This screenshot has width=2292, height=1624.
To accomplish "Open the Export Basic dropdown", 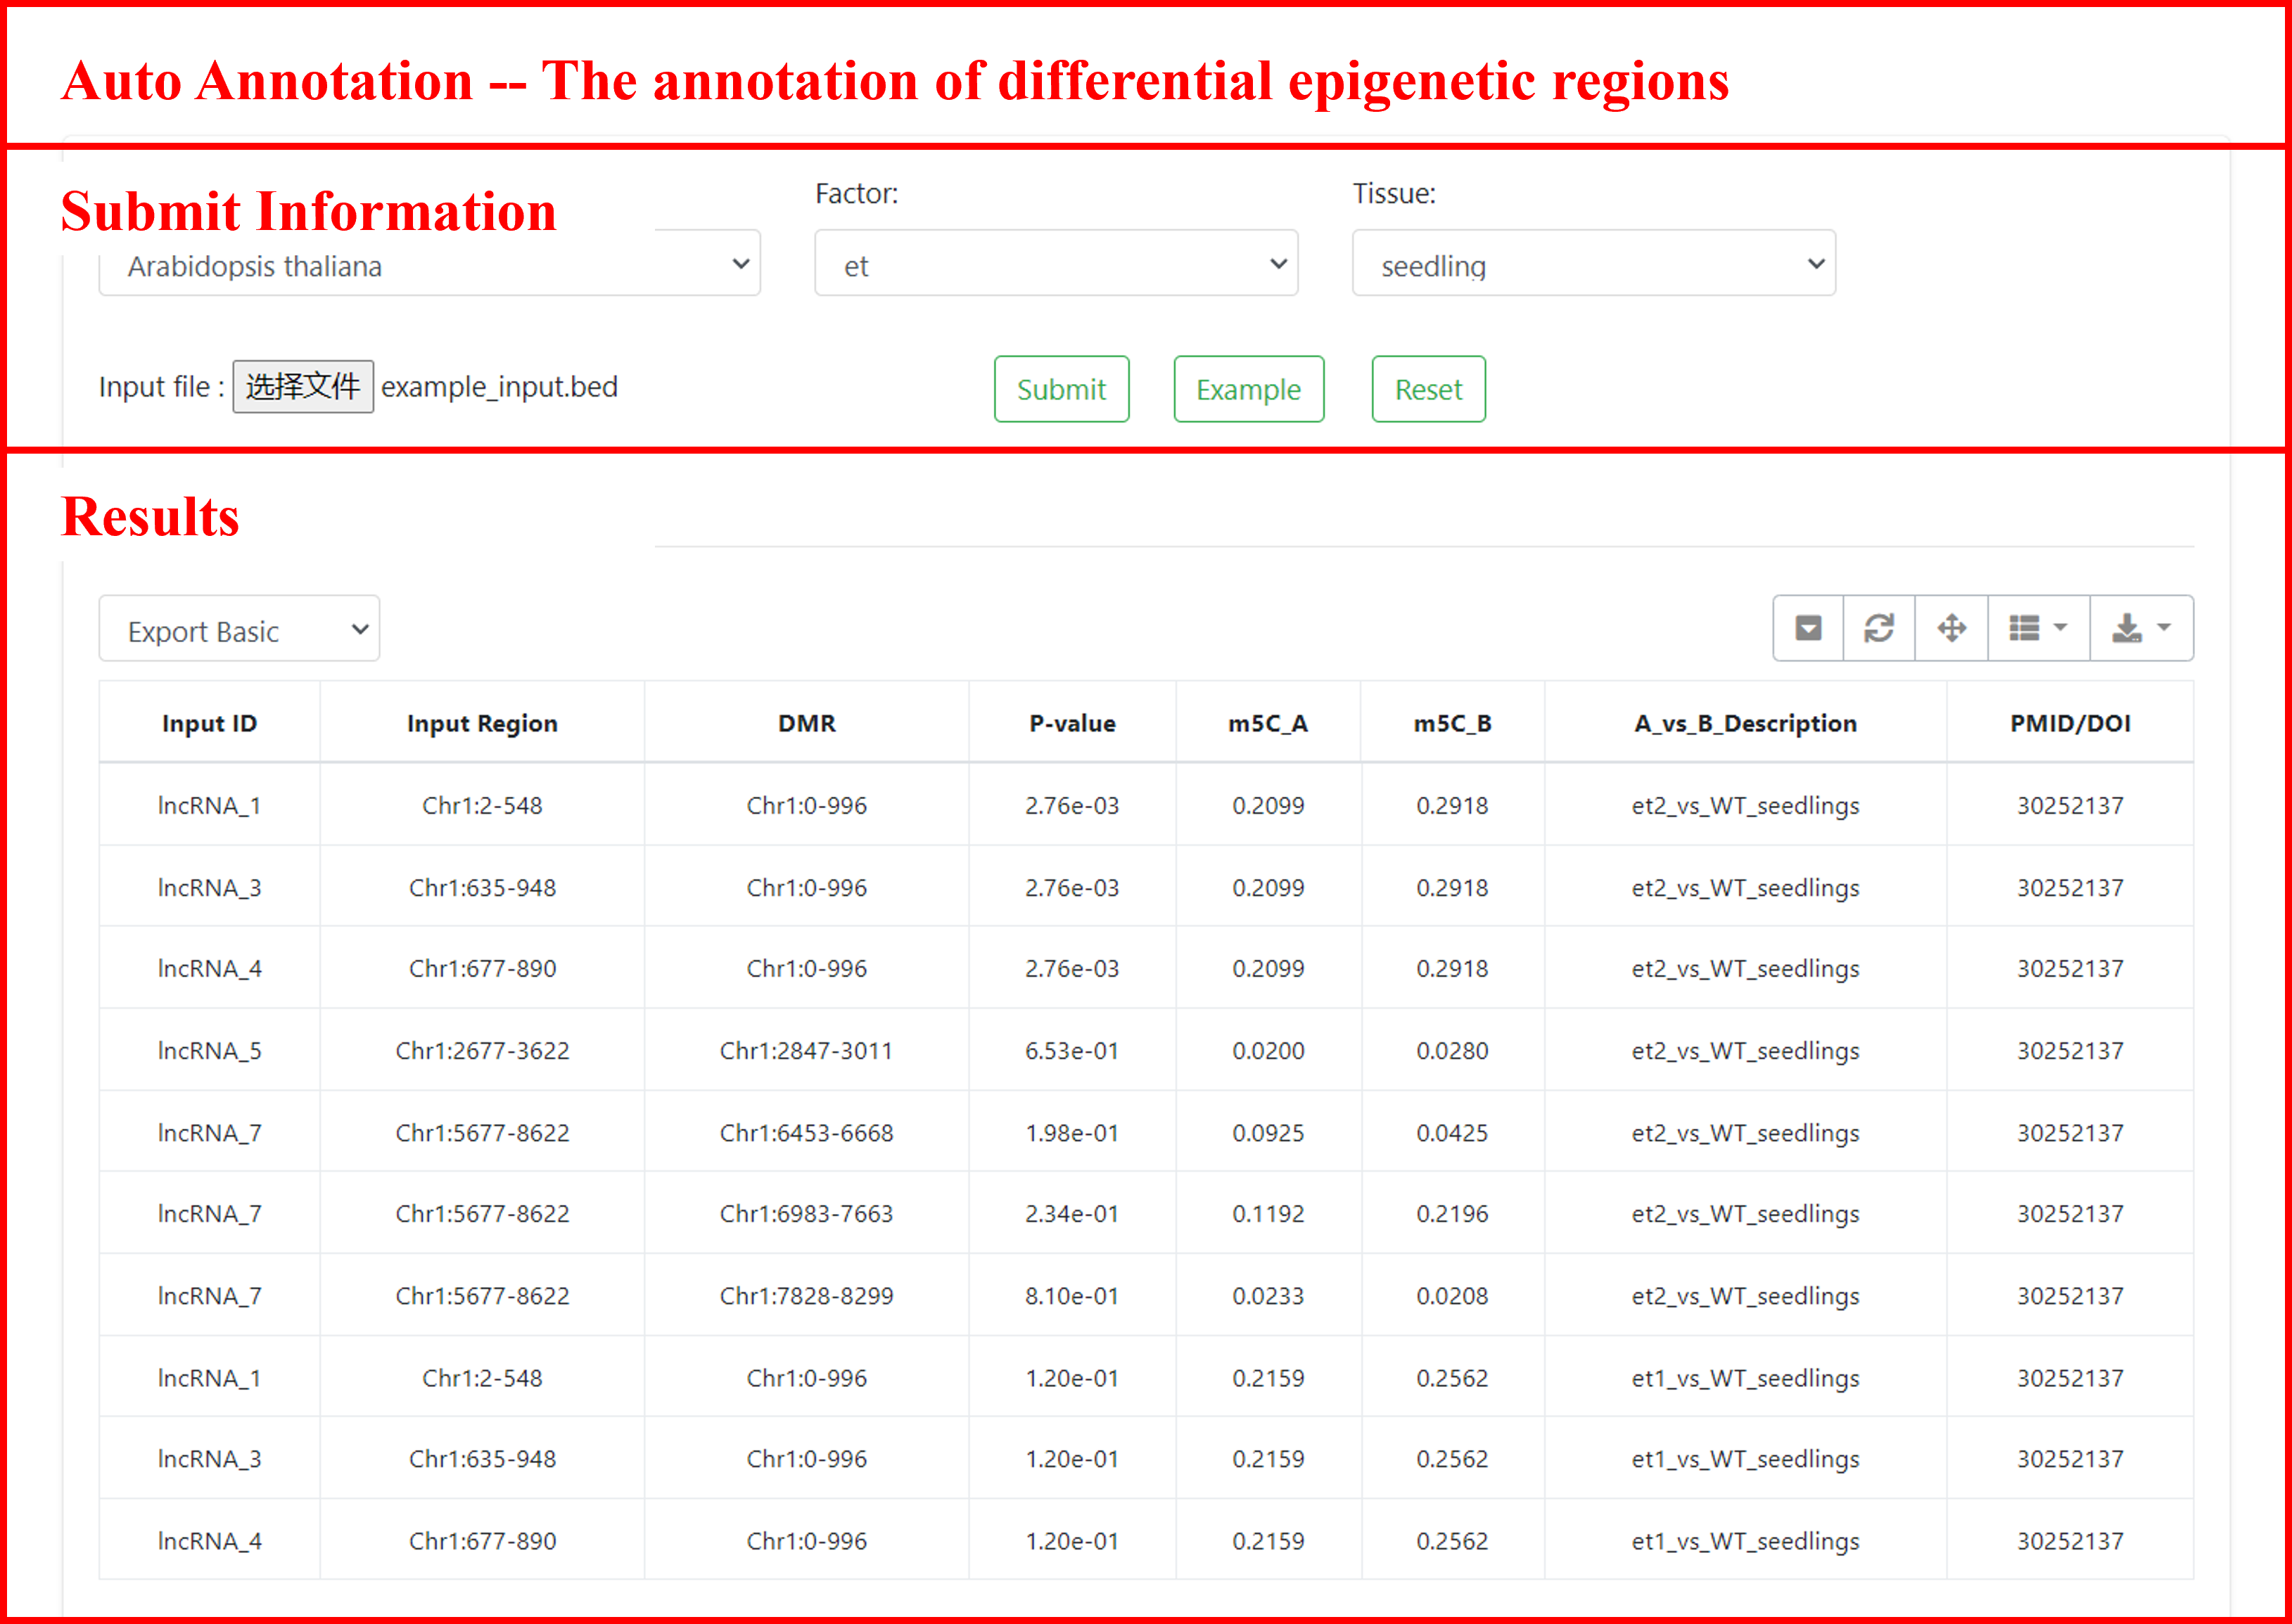I will [239, 629].
